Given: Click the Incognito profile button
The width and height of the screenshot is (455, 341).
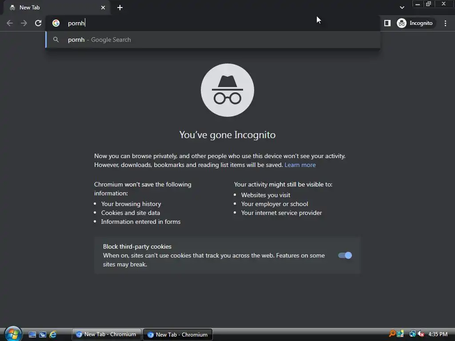Looking at the screenshot, I should point(415,23).
